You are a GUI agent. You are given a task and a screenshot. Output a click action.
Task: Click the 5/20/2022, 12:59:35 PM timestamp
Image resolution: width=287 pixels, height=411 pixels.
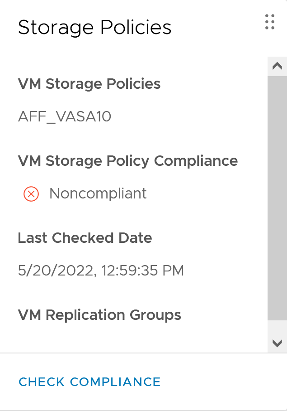[x=101, y=271]
